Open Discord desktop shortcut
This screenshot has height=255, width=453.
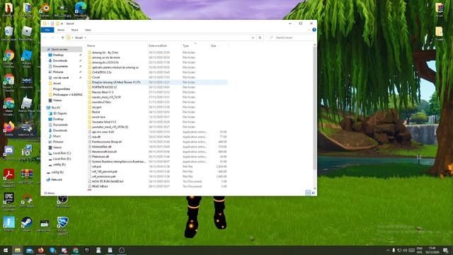point(9,153)
